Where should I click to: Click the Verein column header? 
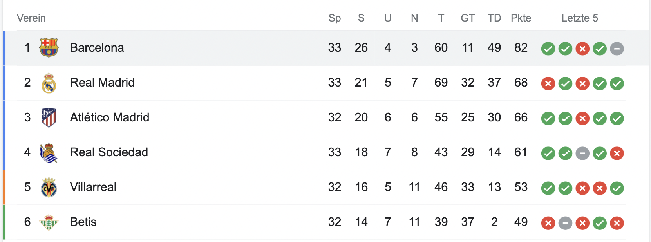click(31, 18)
